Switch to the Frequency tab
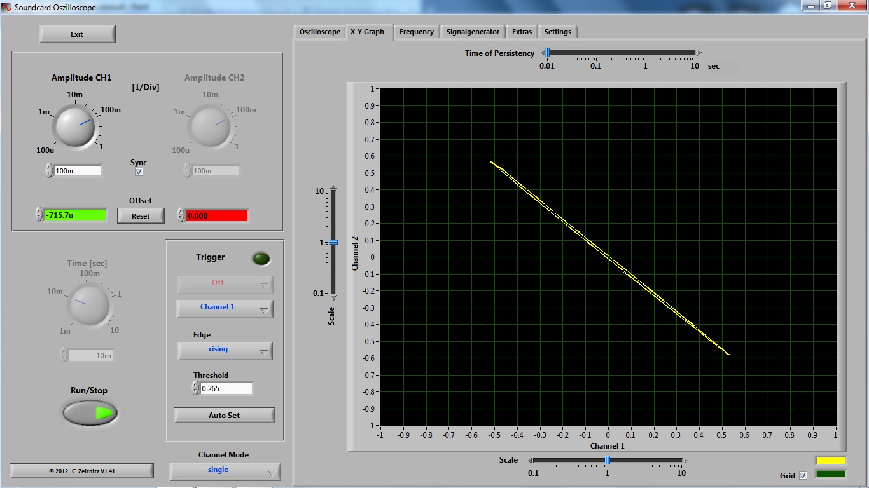869x488 pixels. click(417, 32)
